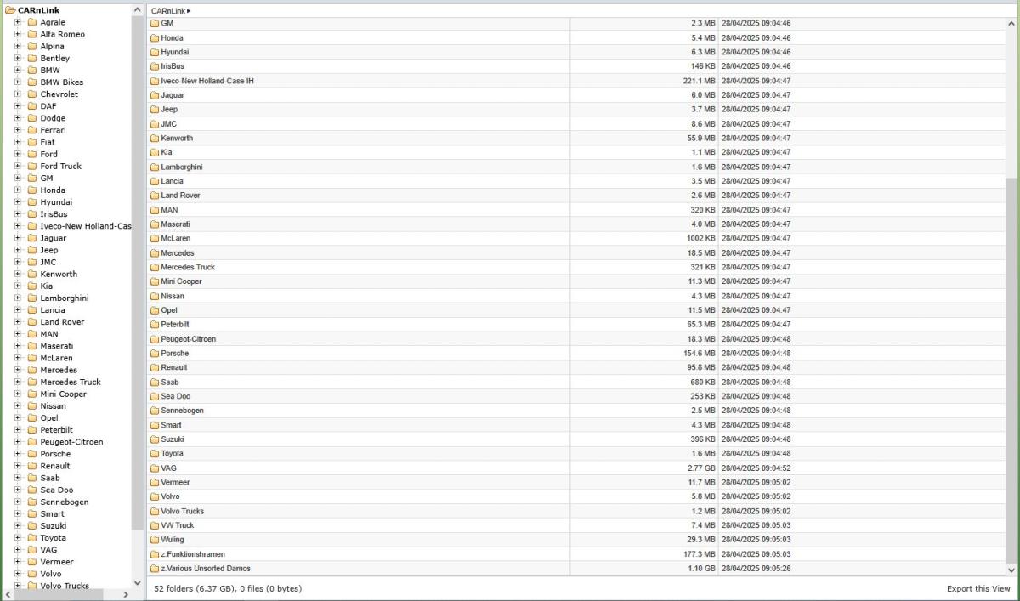This screenshot has width=1020, height=601.
Task: Expand the Porsche tree node
Action: [x=18, y=454]
